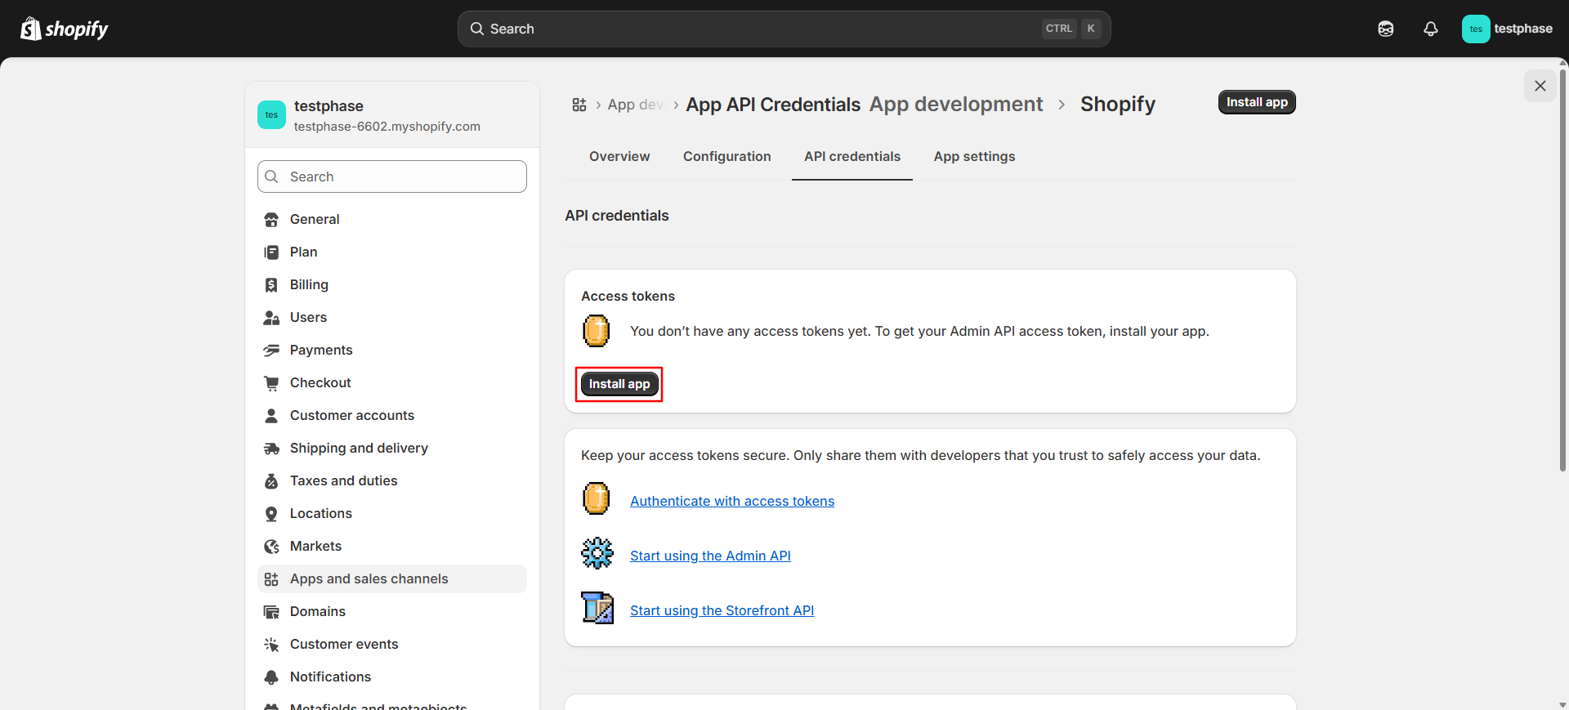Open the Sidekick assistant icon
The image size is (1569, 710).
[1386, 29]
